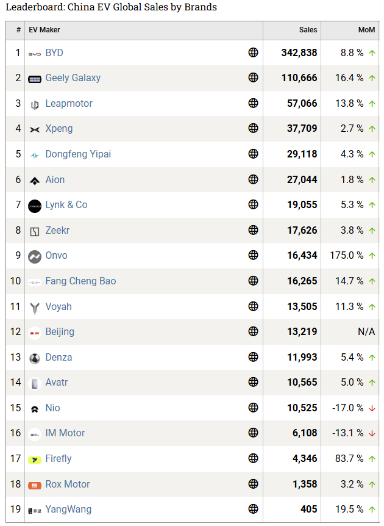Click the Rox Motor orange logo
Image resolution: width=384 pixels, height=526 pixels.
(35, 485)
